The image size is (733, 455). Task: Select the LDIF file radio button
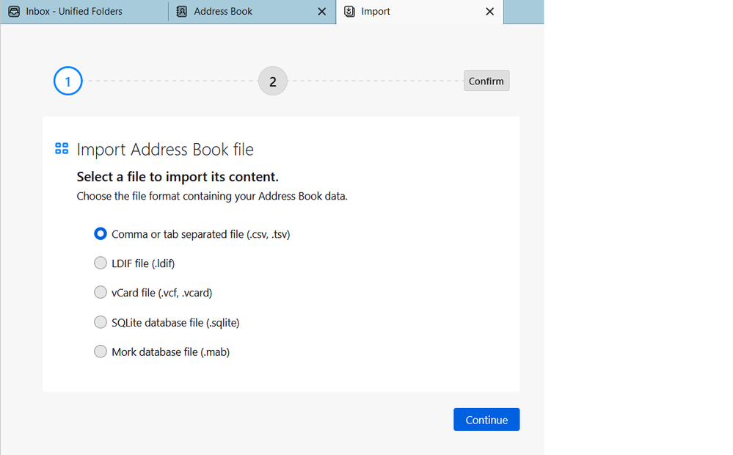coord(101,263)
